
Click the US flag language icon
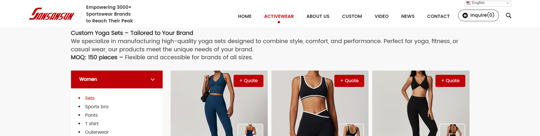(469, 3)
